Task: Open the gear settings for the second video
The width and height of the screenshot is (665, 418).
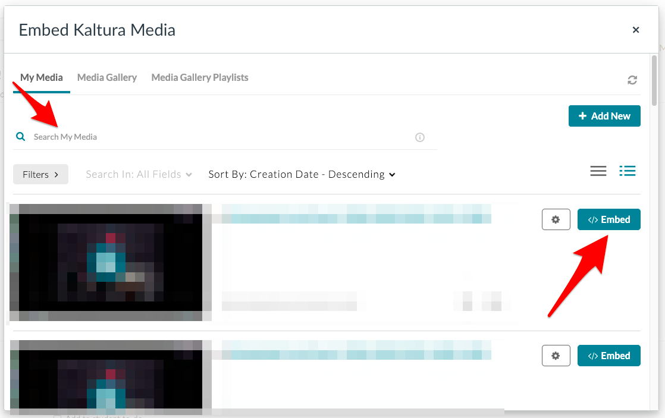Action: click(x=556, y=356)
